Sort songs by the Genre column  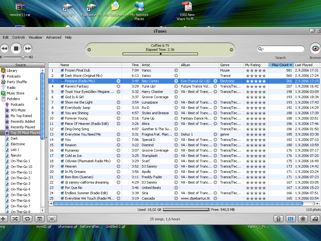tap(231, 65)
